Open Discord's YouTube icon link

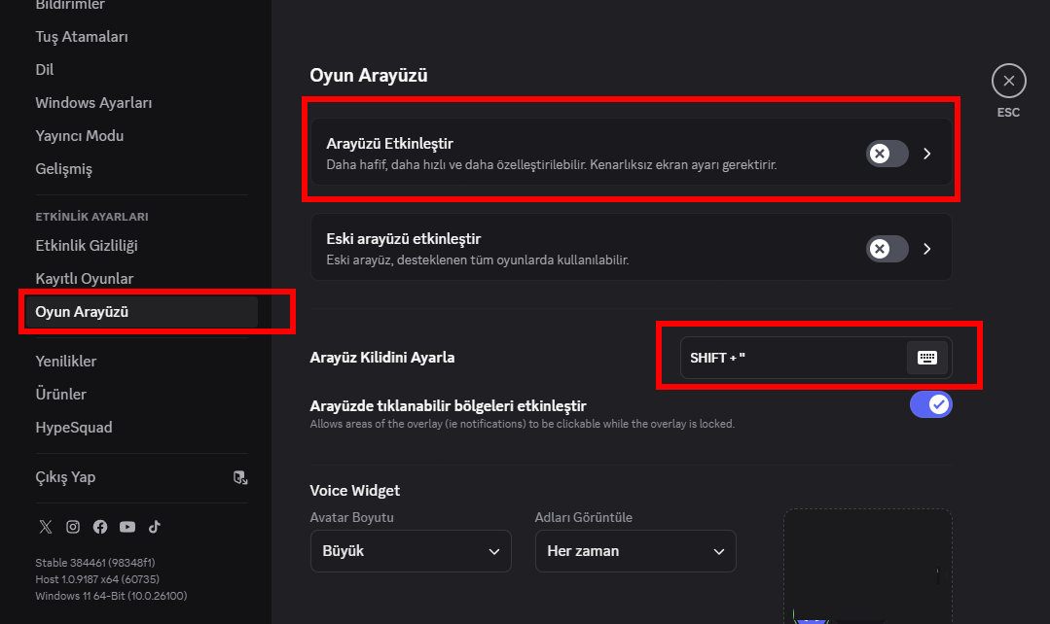coord(127,527)
